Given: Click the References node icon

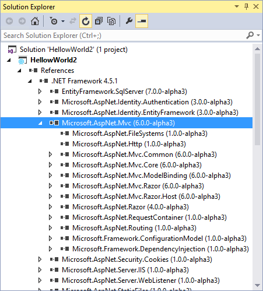Looking at the screenshot, I should 33,71.
